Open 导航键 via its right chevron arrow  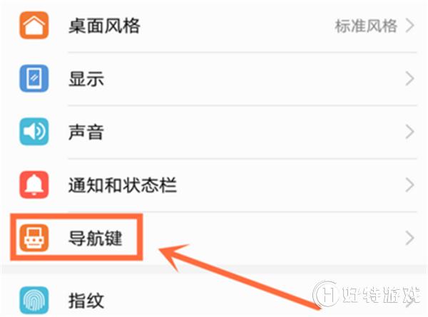pyautogui.click(x=409, y=238)
